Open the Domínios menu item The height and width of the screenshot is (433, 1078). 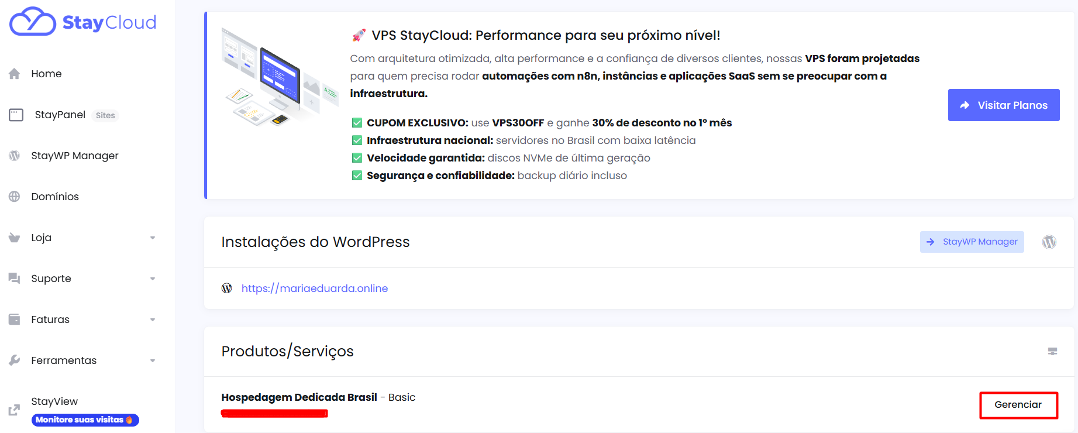[55, 197]
